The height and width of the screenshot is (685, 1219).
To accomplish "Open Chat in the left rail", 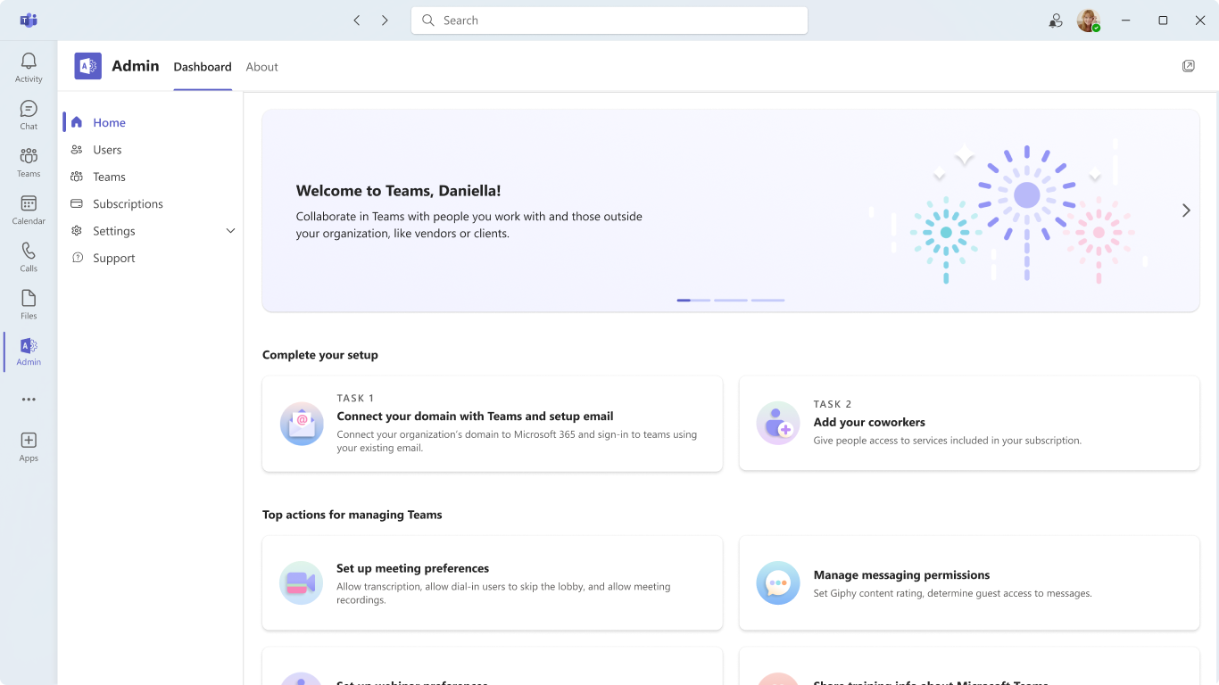I will click(x=29, y=115).
